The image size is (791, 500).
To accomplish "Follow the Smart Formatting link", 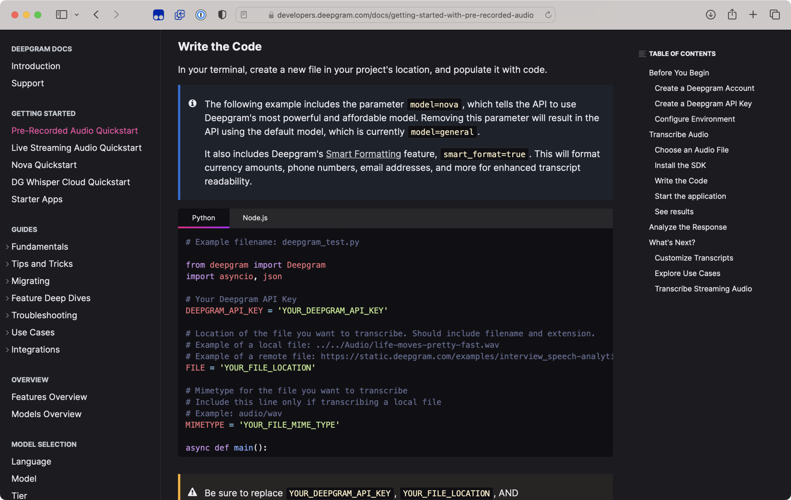I will coord(363,154).
